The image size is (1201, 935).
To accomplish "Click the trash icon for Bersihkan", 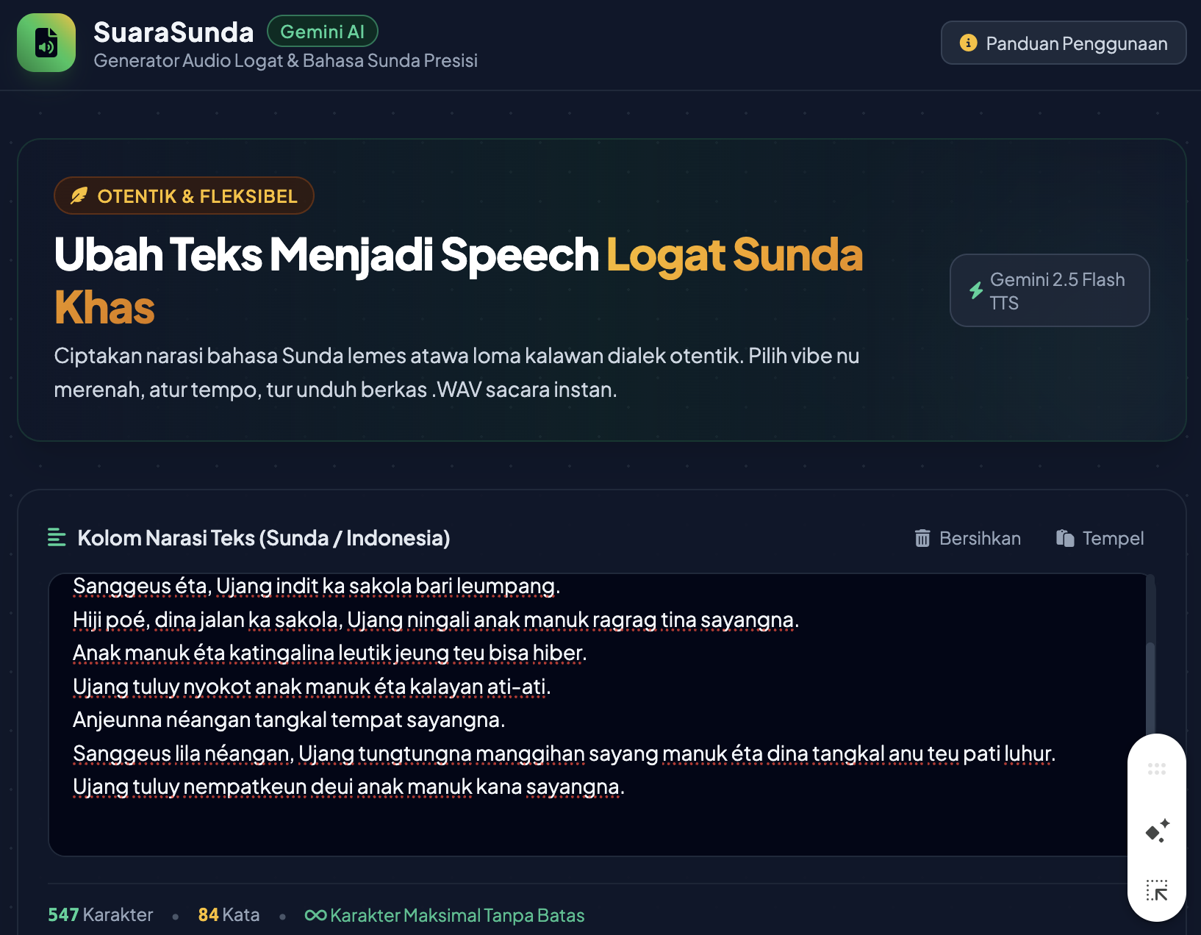I will pos(922,538).
